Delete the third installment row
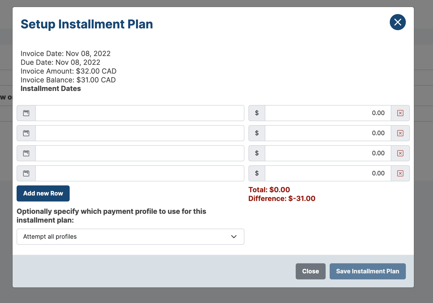The width and height of the screenshot is (433, 303). click(400, 153)
